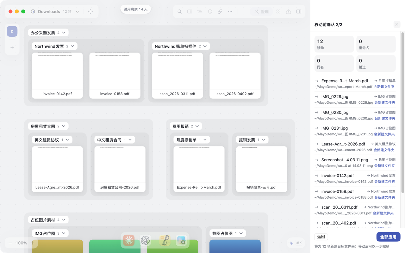Click the 返回 back button
The width and height of the screenshot is (405, 253).
tap(321, 237)
